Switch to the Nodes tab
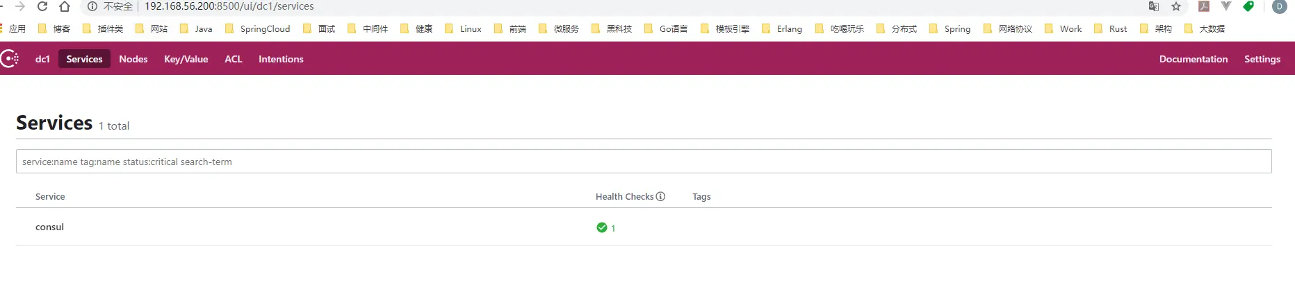This screenshot has height=294, width=1295. point(133,59)
